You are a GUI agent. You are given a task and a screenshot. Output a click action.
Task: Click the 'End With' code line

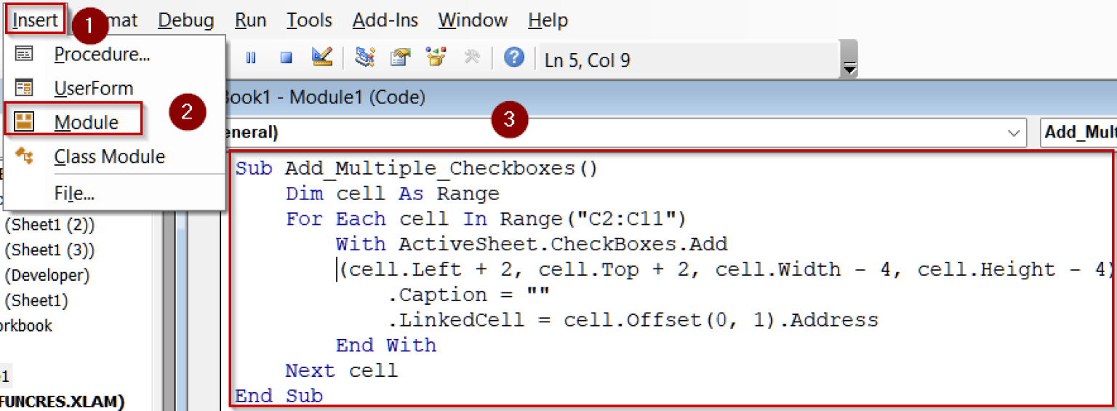[x=386, y=346]
